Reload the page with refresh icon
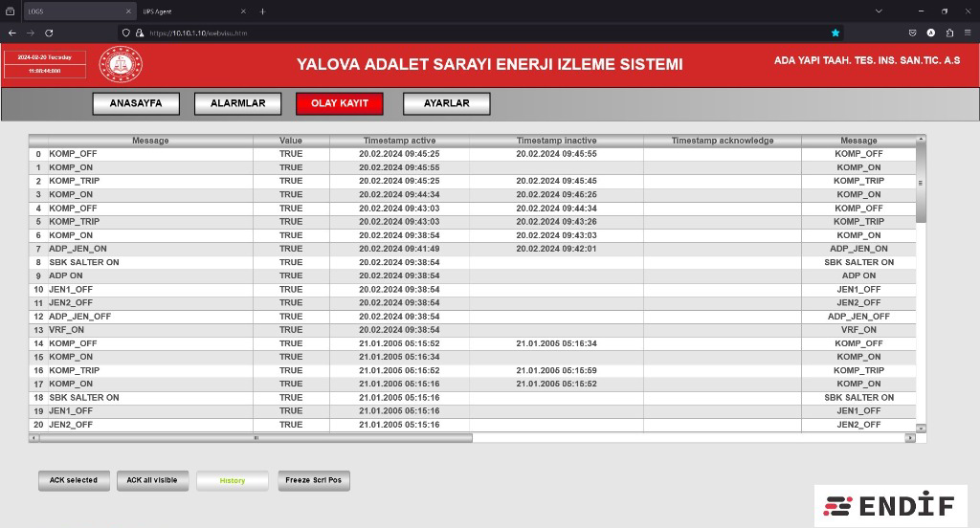Viewport: 980px width, 528px height. (49, 33)
